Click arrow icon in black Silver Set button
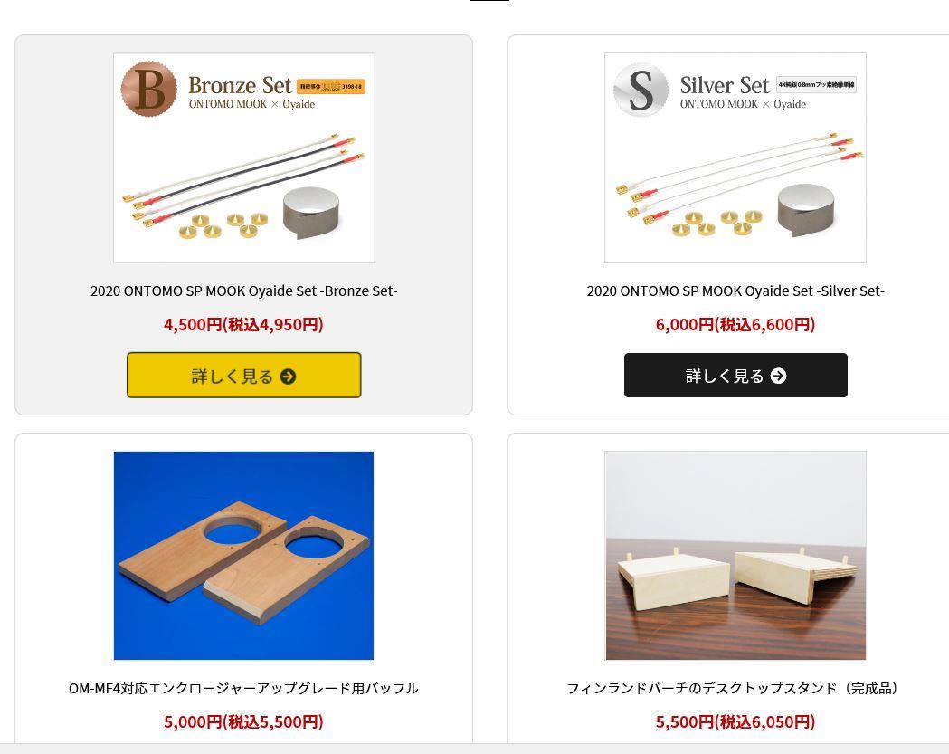949x754 pixels. (778, 376)
